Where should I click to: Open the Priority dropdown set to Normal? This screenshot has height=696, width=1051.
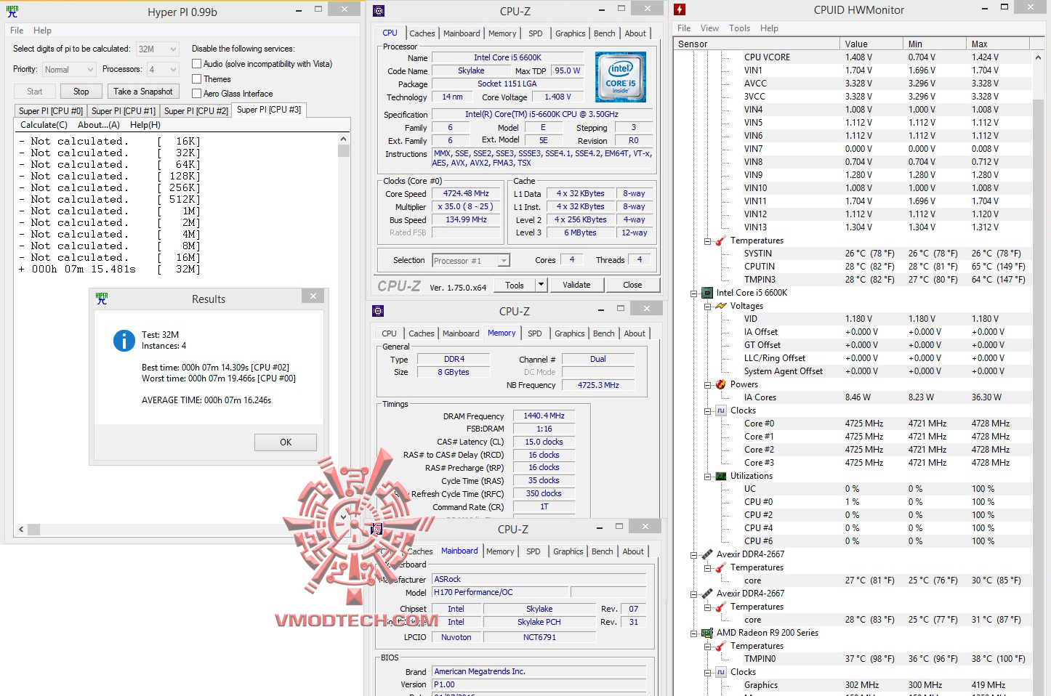point(68,69)
